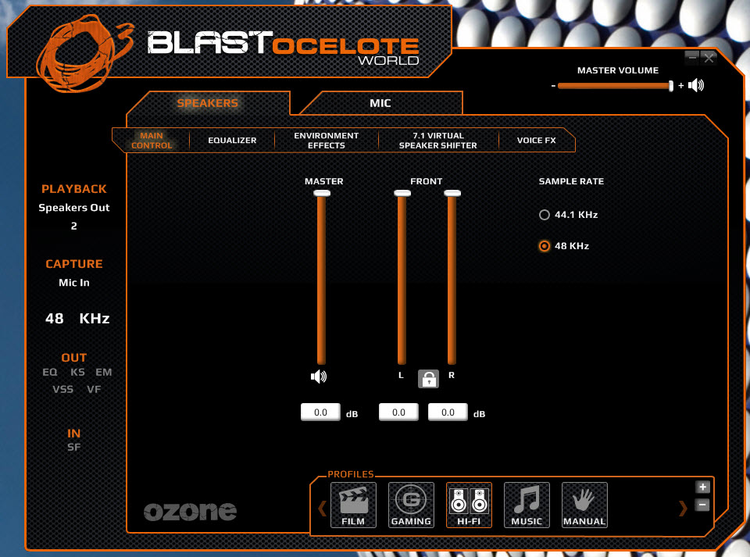Click the VSS output status indicator
The width and height of the screenshot is (750, 557).
[x=63, y=390]
